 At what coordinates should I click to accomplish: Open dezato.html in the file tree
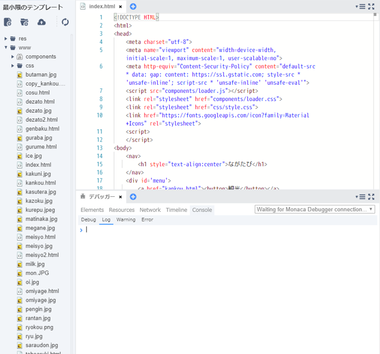[40, 102]
